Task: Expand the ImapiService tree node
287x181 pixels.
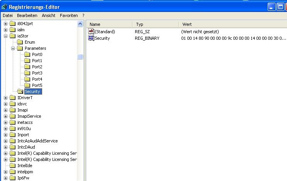Action: pos(6,116)
